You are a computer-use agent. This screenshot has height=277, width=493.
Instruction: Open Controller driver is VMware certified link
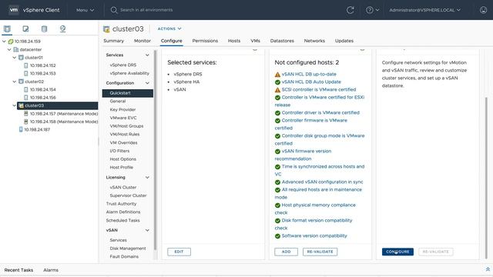click(x=320, y=112)
